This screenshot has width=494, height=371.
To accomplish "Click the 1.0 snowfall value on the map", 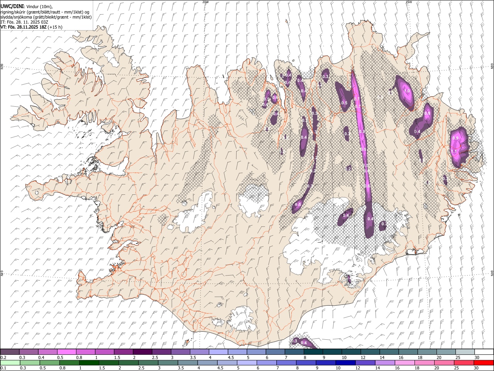I will click(x=407, y=91).
